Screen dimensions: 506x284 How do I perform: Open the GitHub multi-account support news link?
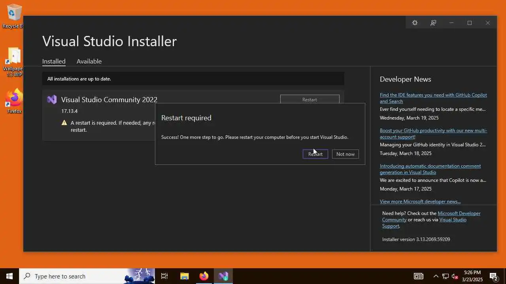433,133
